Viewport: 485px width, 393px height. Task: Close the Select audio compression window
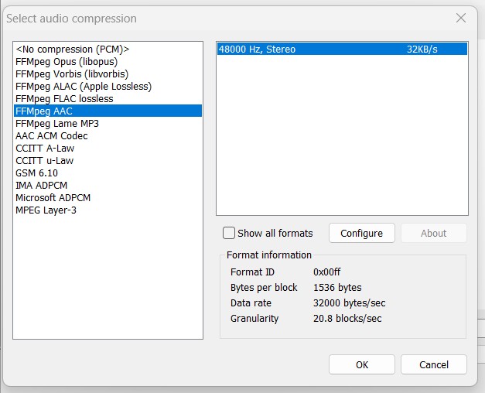point(461,18)
